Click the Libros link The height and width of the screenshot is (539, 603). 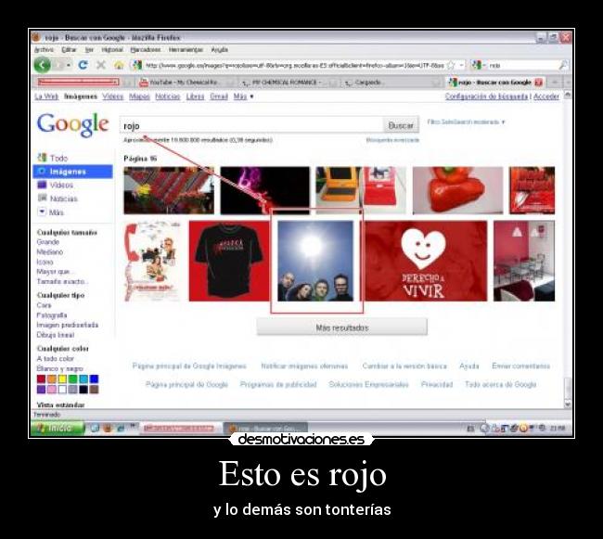pyautogui.click(x=195, y=96)
